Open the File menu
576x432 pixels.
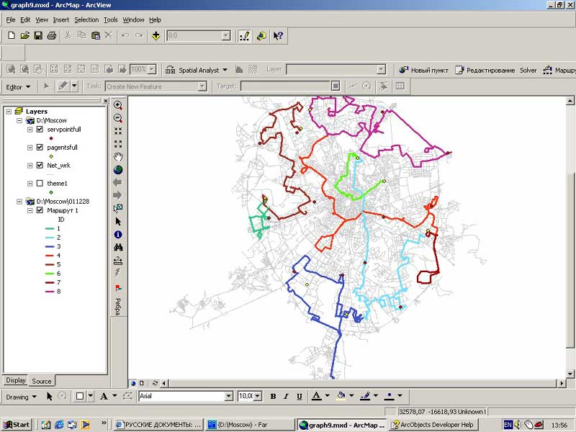coord(11,20)
